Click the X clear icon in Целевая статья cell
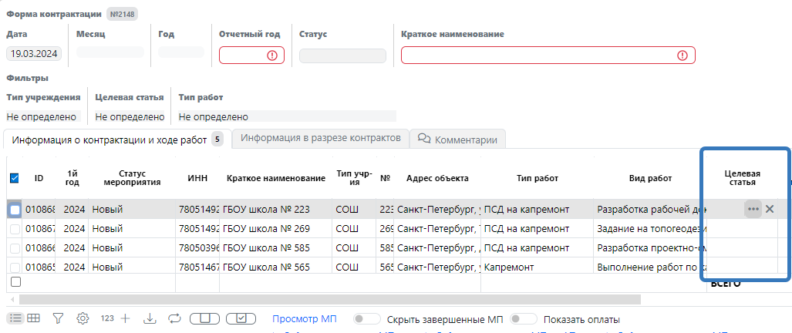792x333 pixels. (x=770, y=209)
